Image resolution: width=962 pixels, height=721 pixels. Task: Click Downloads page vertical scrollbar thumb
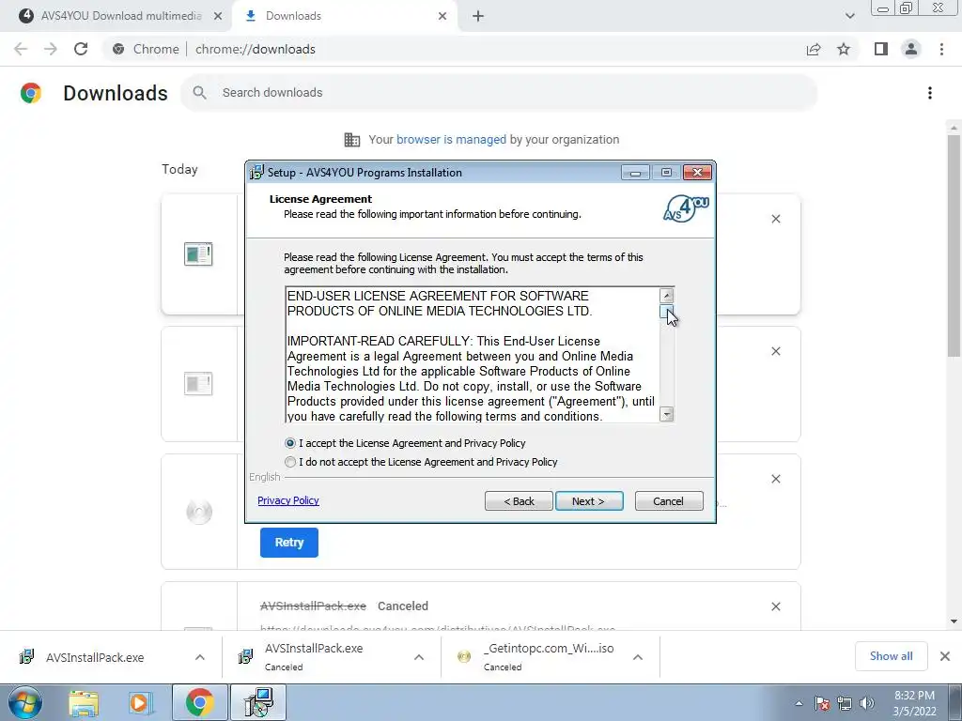pyautogui.click(x=954, y=245)
